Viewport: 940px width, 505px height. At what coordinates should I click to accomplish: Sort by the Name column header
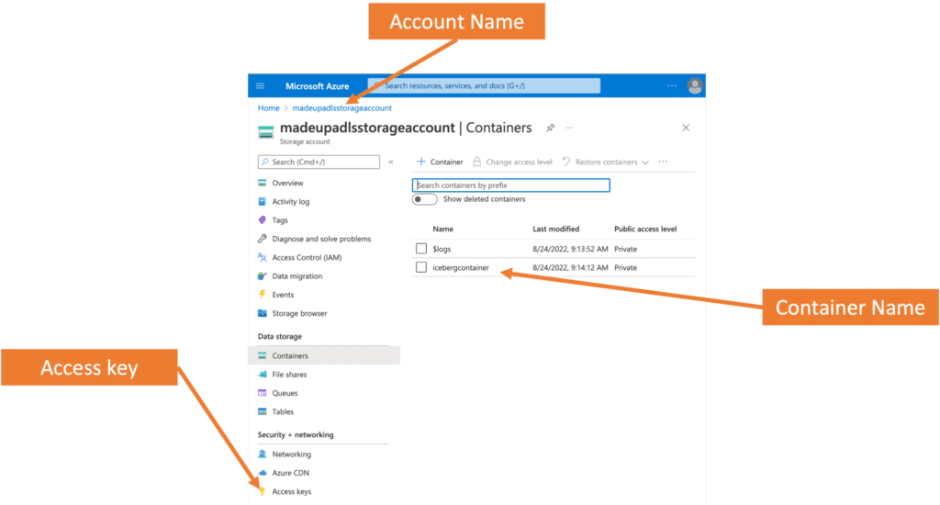[x=443, y=230]
